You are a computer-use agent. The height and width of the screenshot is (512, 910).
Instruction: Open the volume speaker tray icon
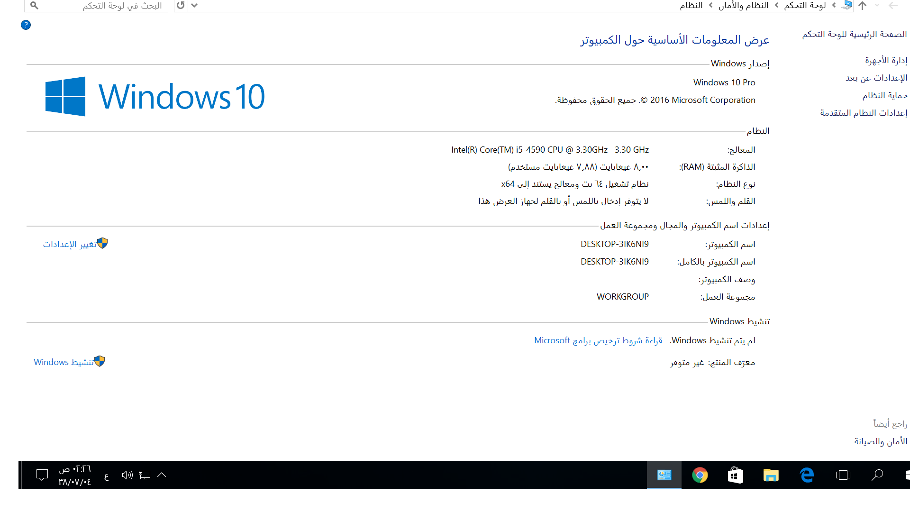(127, 475)
